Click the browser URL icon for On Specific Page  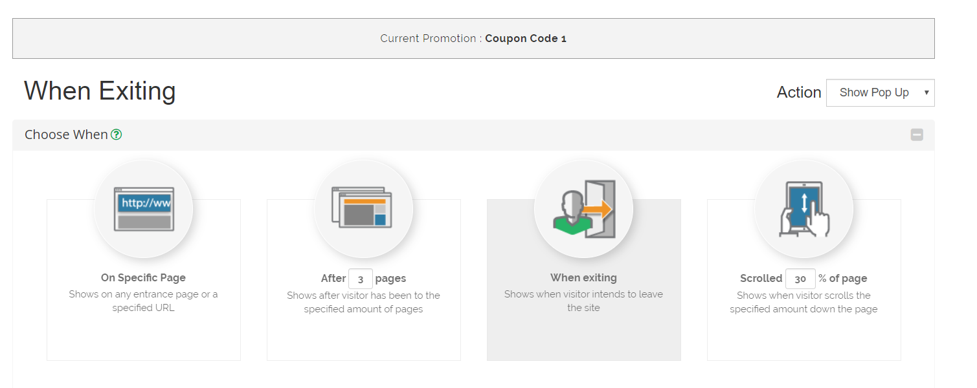[144, 209]
